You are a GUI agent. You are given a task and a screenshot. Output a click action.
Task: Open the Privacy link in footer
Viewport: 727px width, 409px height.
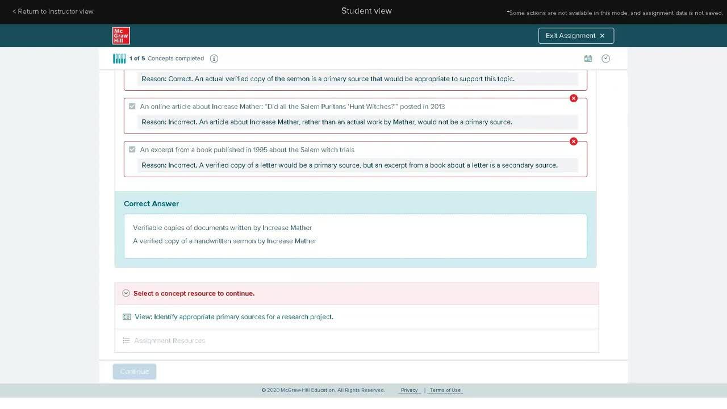coord(409,390)
